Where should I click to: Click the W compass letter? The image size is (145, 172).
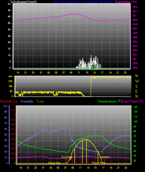[137, 81]
